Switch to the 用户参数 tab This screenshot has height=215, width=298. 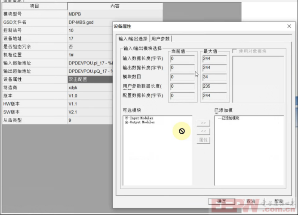point(160,39)
